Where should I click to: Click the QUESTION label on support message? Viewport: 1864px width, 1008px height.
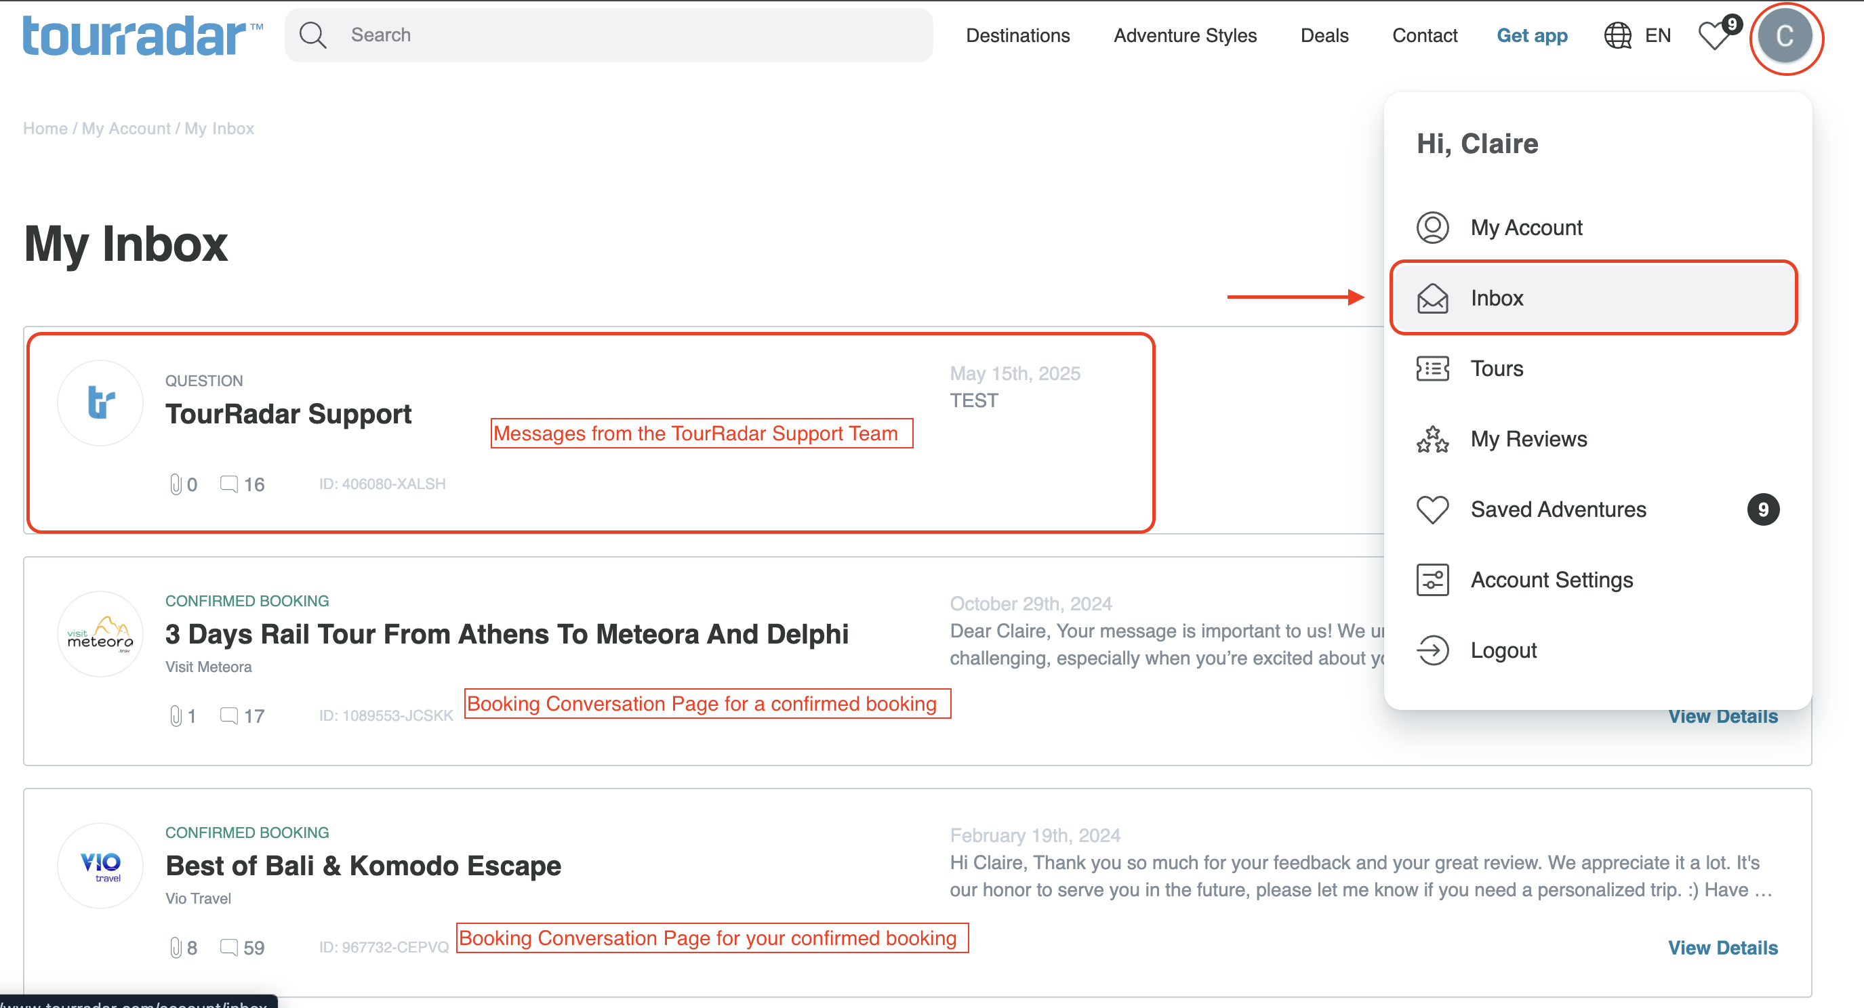204,380
